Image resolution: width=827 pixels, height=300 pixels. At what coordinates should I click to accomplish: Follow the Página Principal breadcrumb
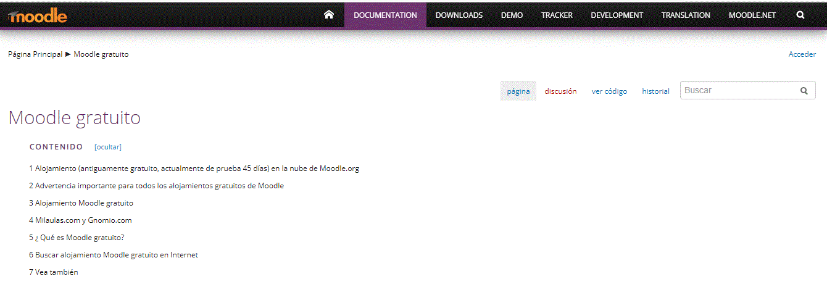click(x=35, y=54)
